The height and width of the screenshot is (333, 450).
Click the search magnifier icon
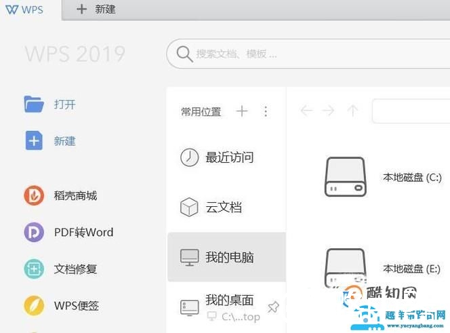(184, 54)
